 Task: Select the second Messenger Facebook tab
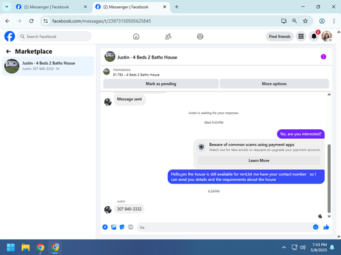coord(131,7)
